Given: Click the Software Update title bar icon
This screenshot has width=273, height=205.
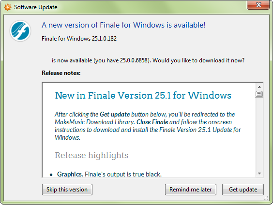Looking at the screenshot, I should coord(8,7).
